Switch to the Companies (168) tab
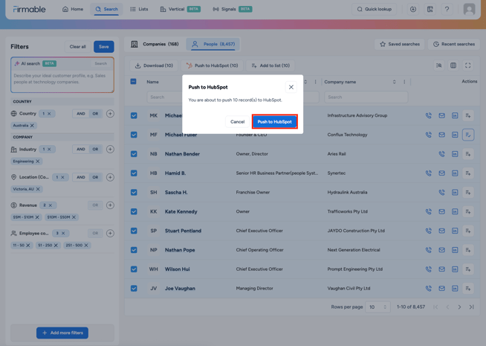This screenshot has height=346, width=486. [x=155, y=44]
